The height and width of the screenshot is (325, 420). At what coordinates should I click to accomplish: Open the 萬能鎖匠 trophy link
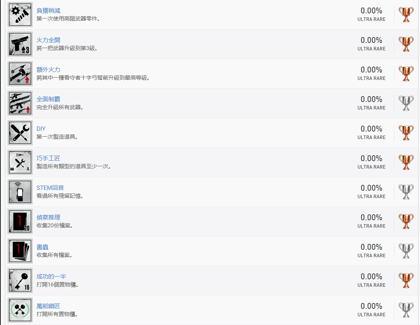[49, 306]
